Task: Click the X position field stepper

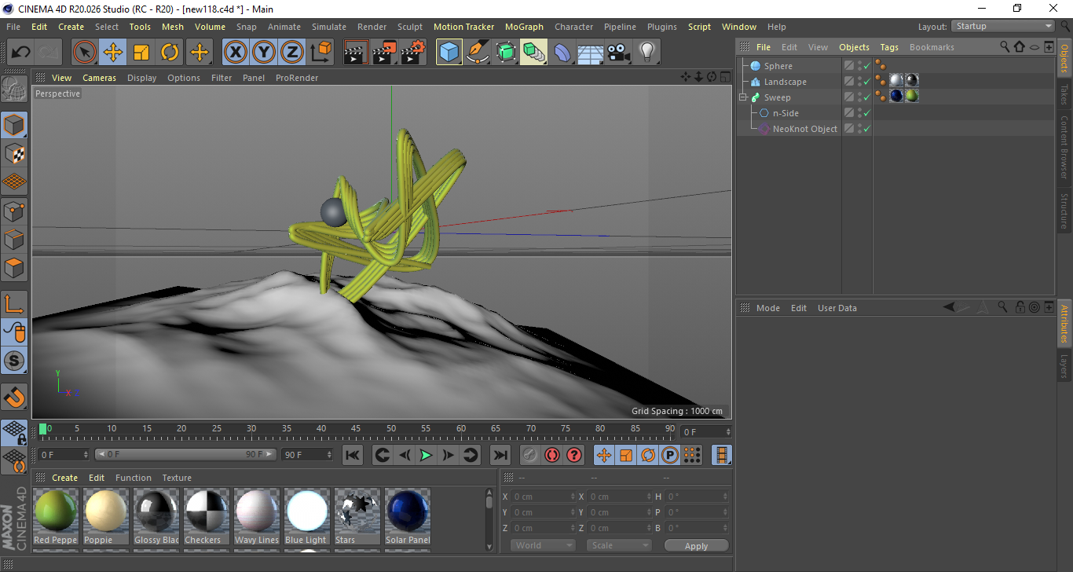Action: pyautogui.click(x=572, y=497)
